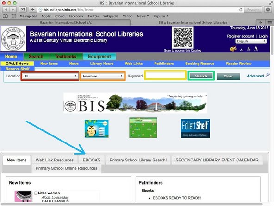
Task: Open the Search main tab
Action: pyautogui.click(x=36, y=57)
